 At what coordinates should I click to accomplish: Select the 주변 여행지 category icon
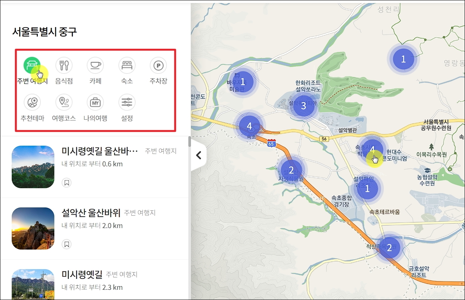32,65
